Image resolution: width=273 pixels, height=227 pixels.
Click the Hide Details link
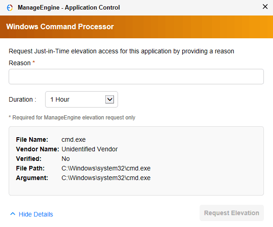click(36, 214)
